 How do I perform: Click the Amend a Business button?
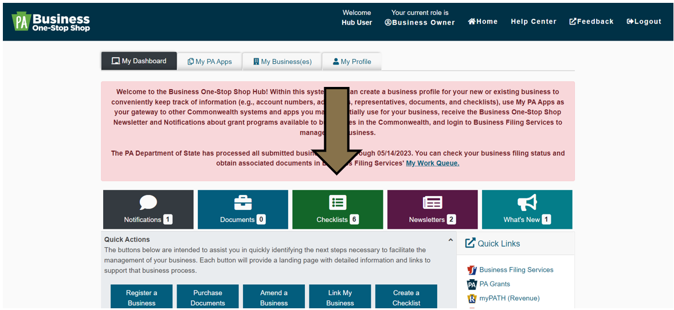tap(274, 297)
